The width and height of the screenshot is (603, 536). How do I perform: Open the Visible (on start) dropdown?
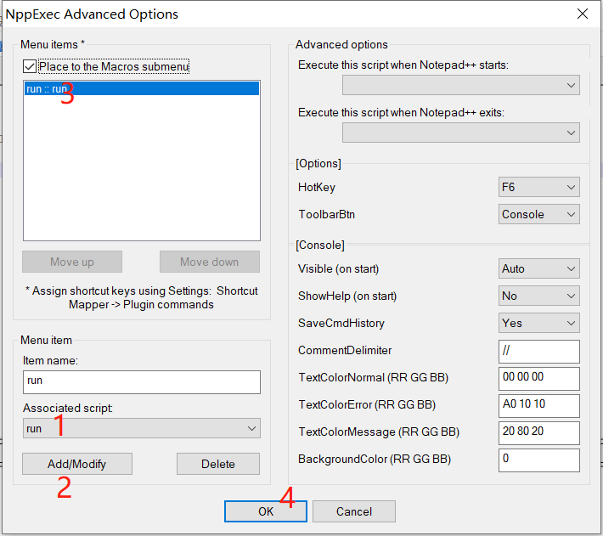[538, 268]
